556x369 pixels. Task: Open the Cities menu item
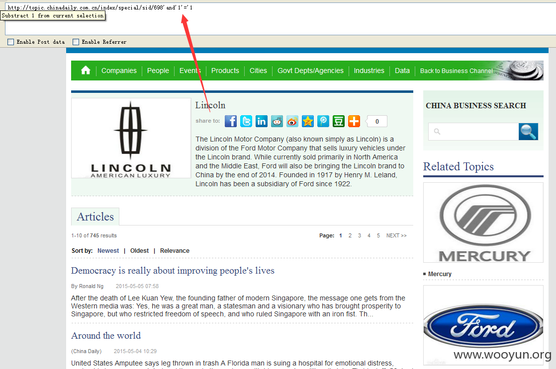pyautogui.click(x=258, y=71)
